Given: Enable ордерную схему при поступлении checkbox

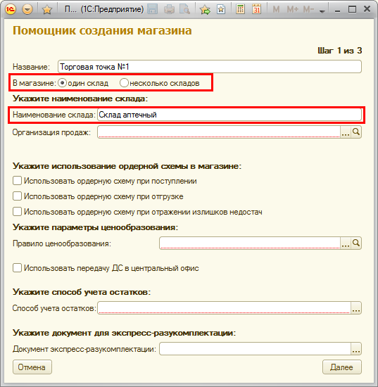Looking at the screenshot, I should (x=17, y=181).
